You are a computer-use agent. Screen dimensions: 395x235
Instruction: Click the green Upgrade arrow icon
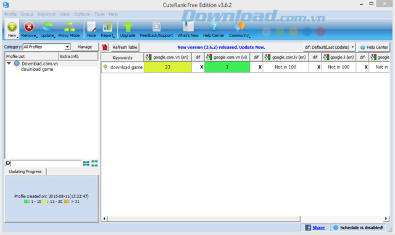tap(128, 27)
